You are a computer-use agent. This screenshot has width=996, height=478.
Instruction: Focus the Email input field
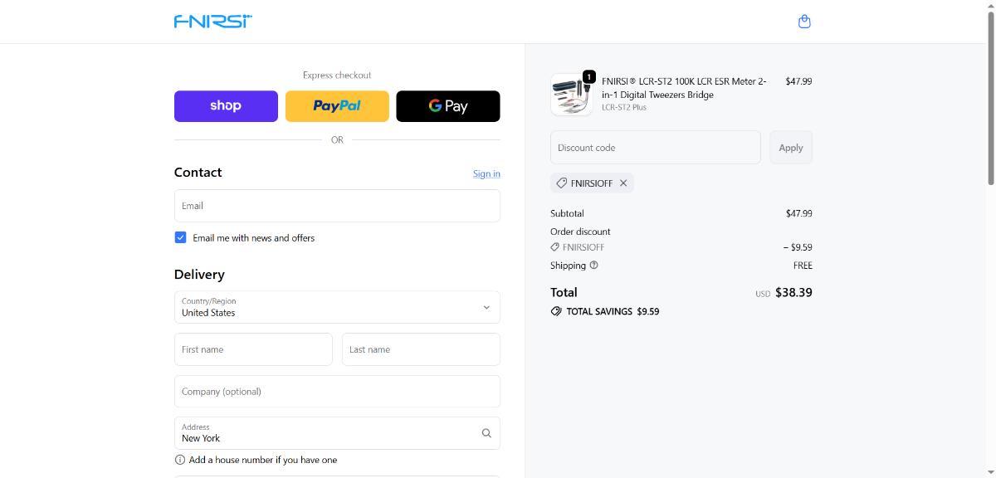(x=337, y=206)
